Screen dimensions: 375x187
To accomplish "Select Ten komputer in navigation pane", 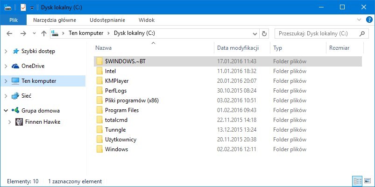I will 39,81.
